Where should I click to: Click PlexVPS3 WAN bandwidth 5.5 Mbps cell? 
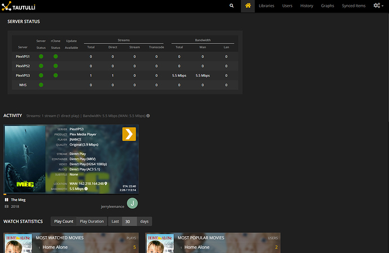tap(202, 75)
